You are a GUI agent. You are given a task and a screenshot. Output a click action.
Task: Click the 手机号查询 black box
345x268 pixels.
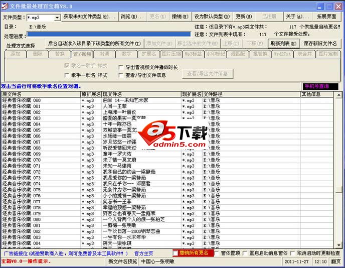click(x=320, y=86)
